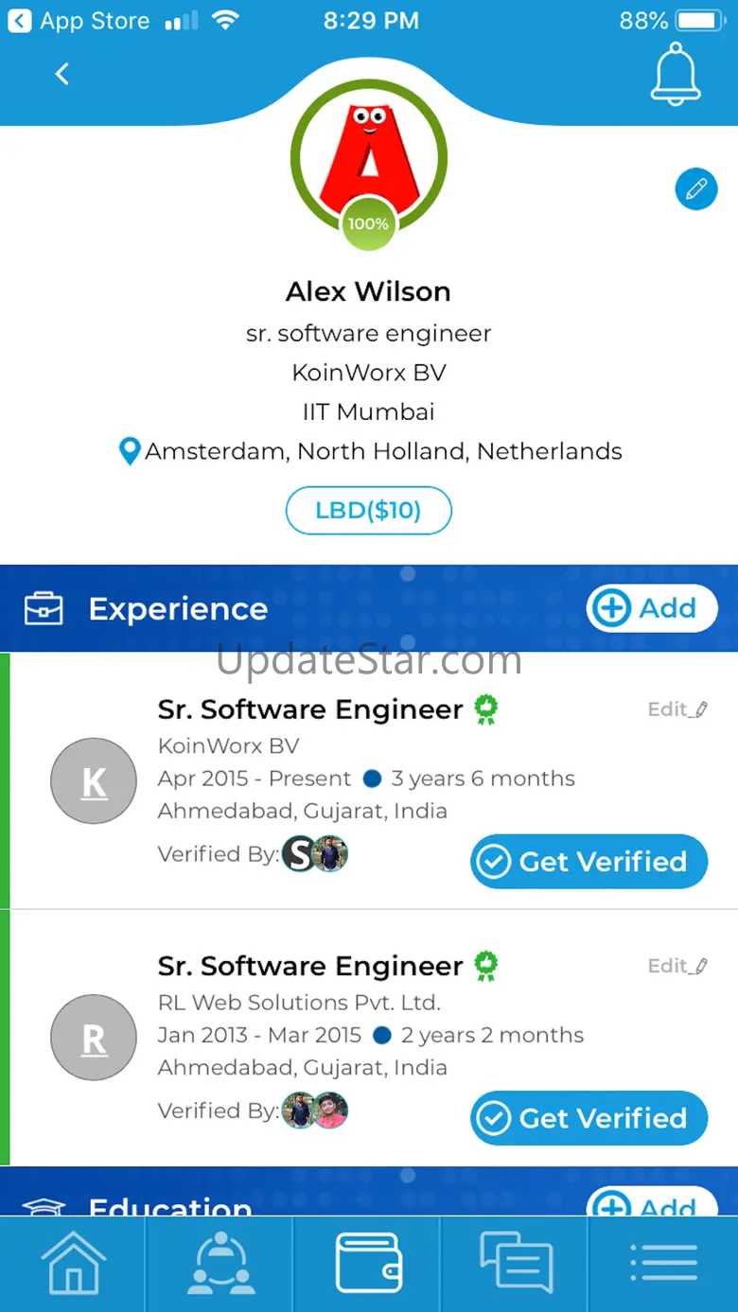The height and width of the screenshot is (1312, 738).
Task: Tap the KoinWorx BV company logo
Action: tap(94, 781)
